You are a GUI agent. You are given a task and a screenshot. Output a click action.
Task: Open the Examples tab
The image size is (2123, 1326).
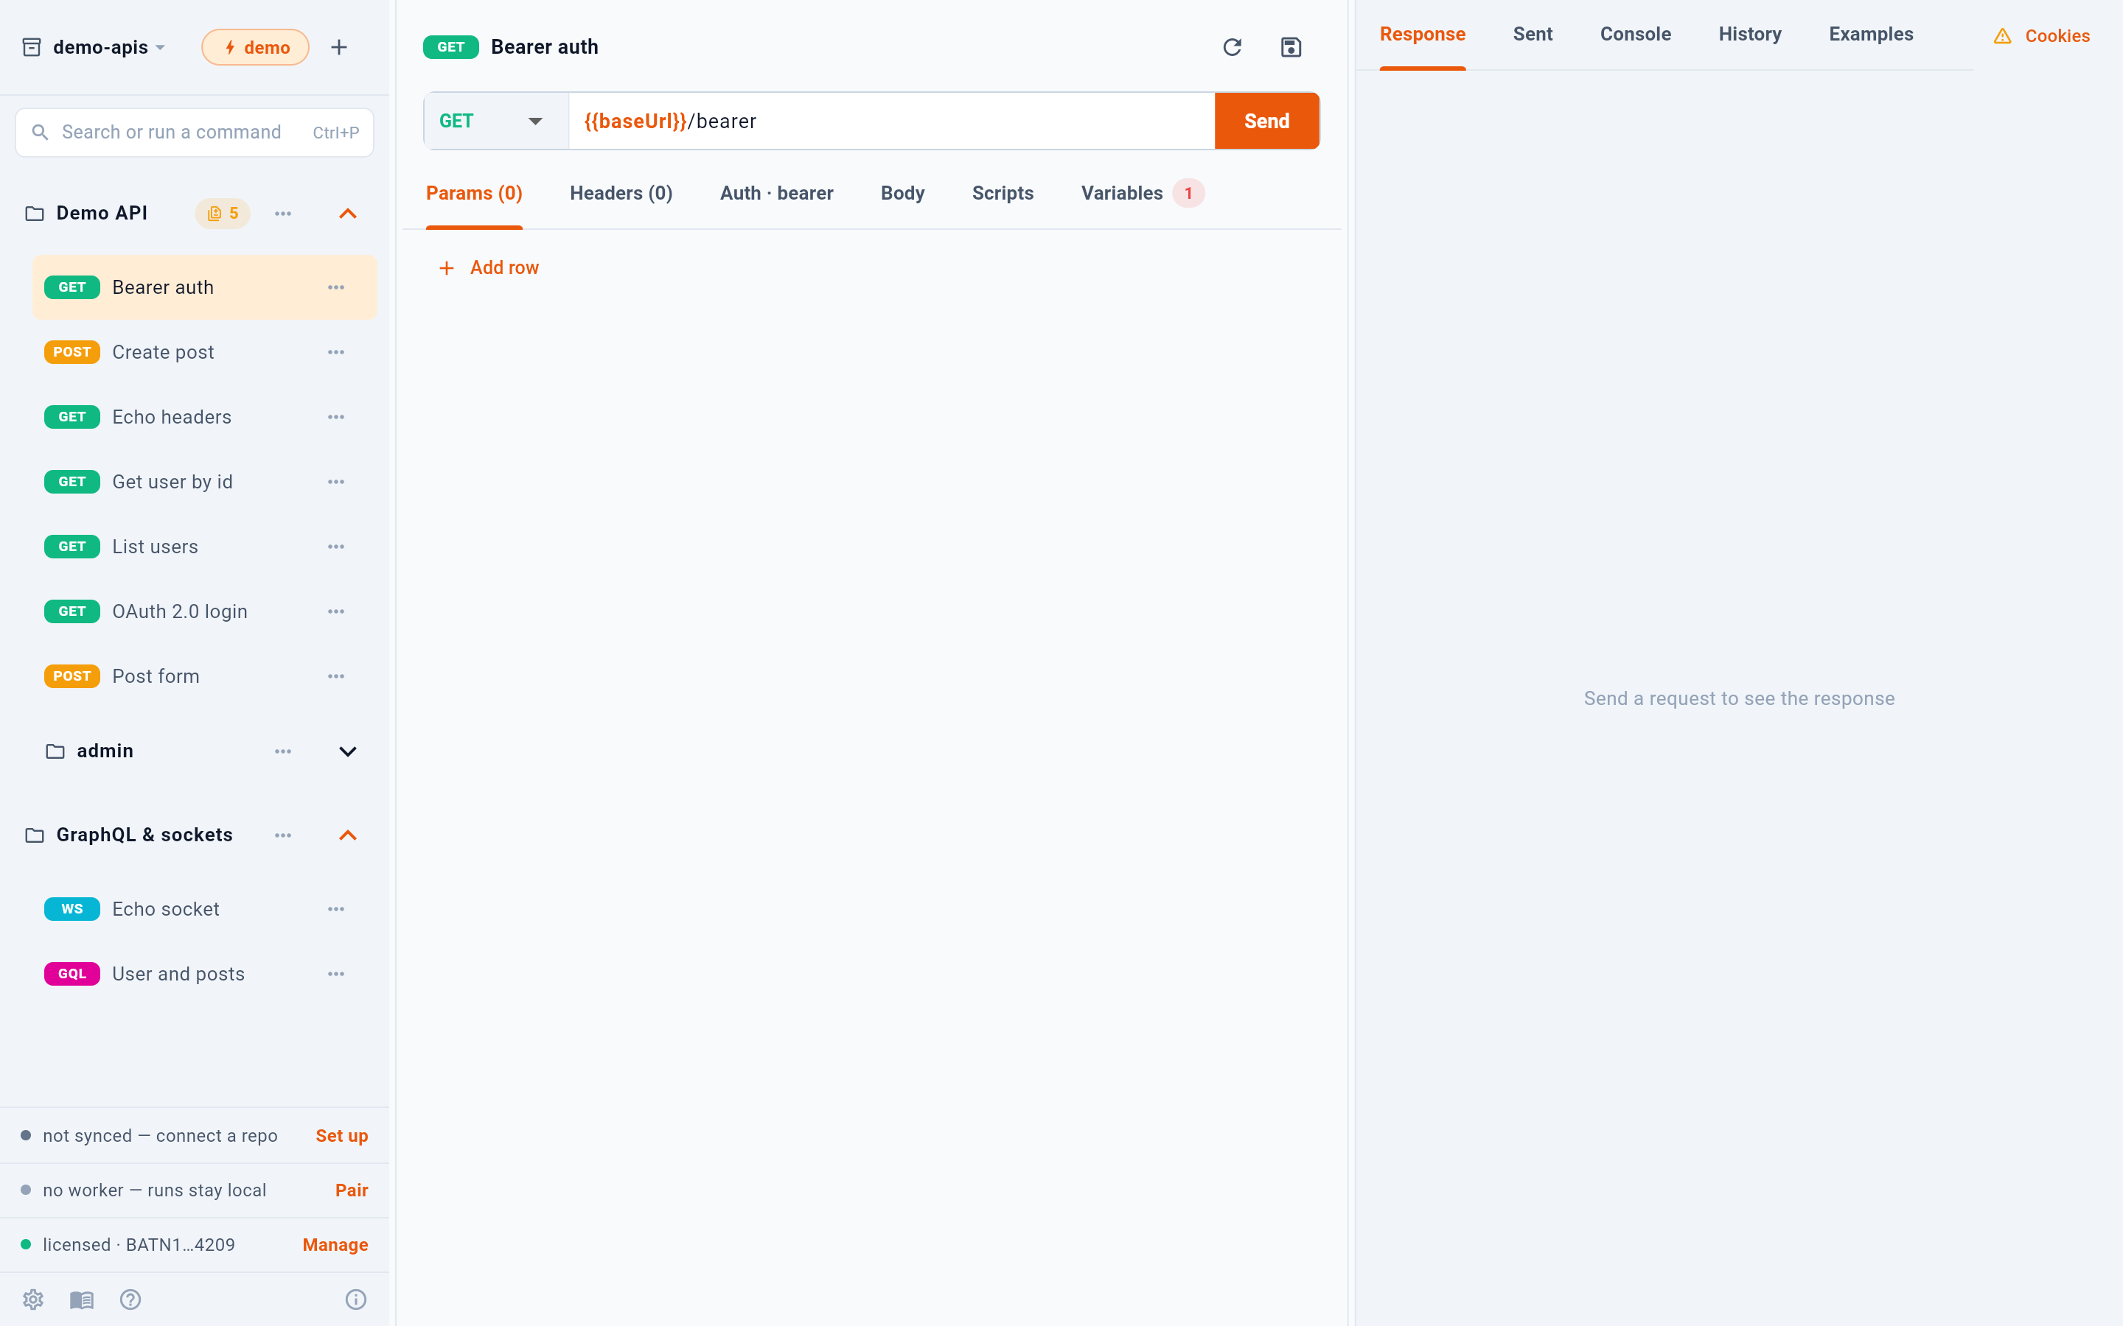coord(1871,34)
